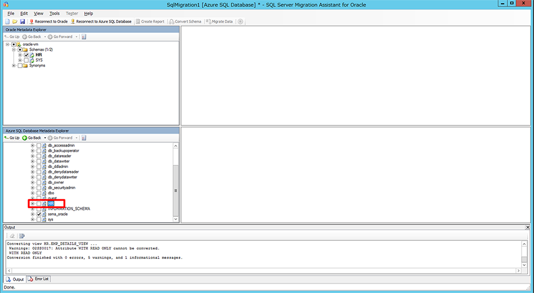The image size is (534, 293).
Task: Click the filter icon in Azure SQL Metadata Explorer toolbar
Action: point(84,138)
